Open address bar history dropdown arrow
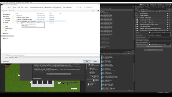 click(77, 8)
